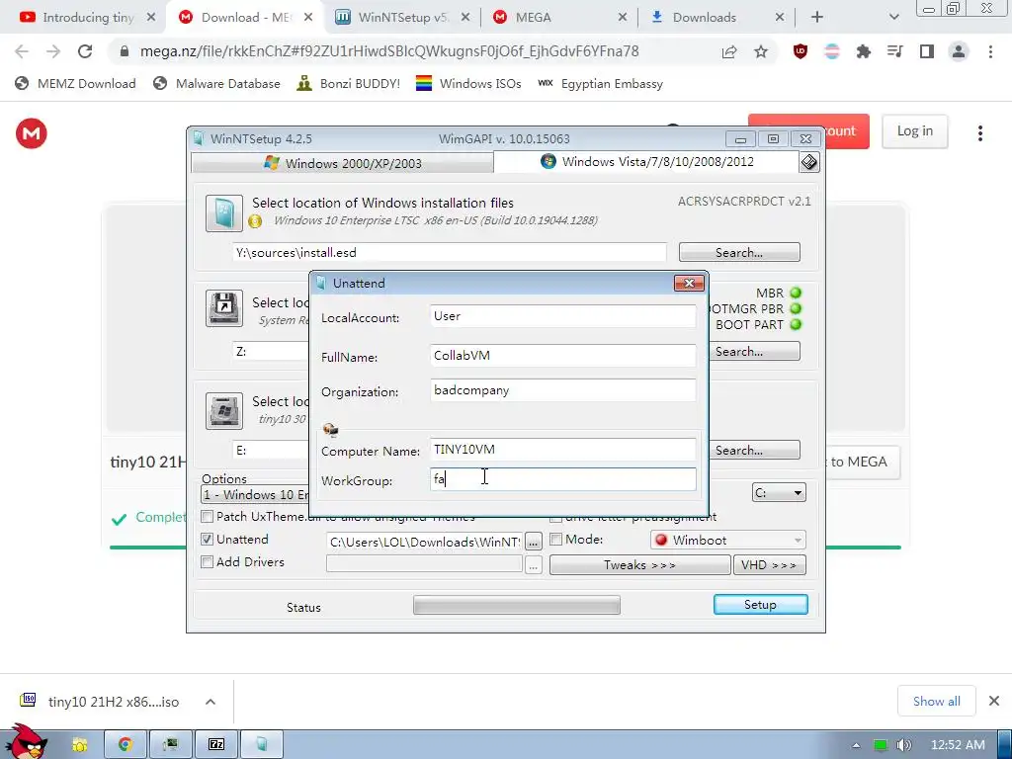Click the Computer Name field

(x=562, y=450)
